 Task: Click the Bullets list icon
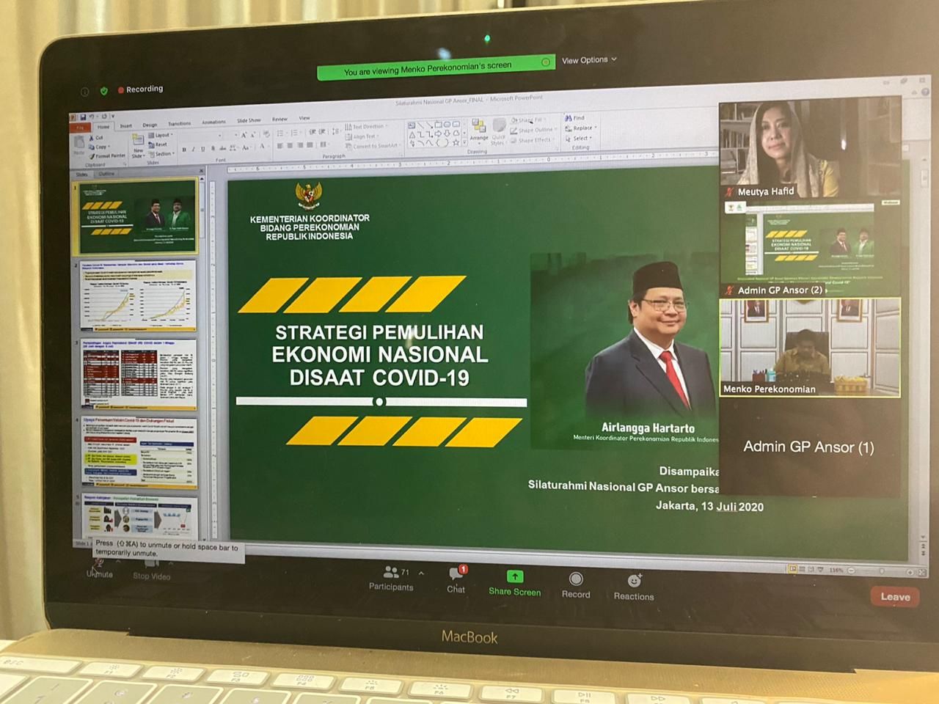(x=282, y=133)
